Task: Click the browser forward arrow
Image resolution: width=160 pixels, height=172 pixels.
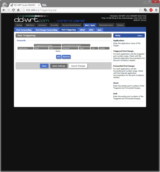Action: click(9, 10)
